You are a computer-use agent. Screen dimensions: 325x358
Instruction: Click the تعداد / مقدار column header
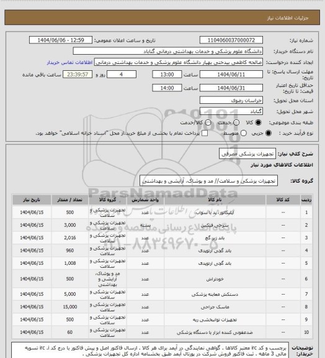pos(69,200)
